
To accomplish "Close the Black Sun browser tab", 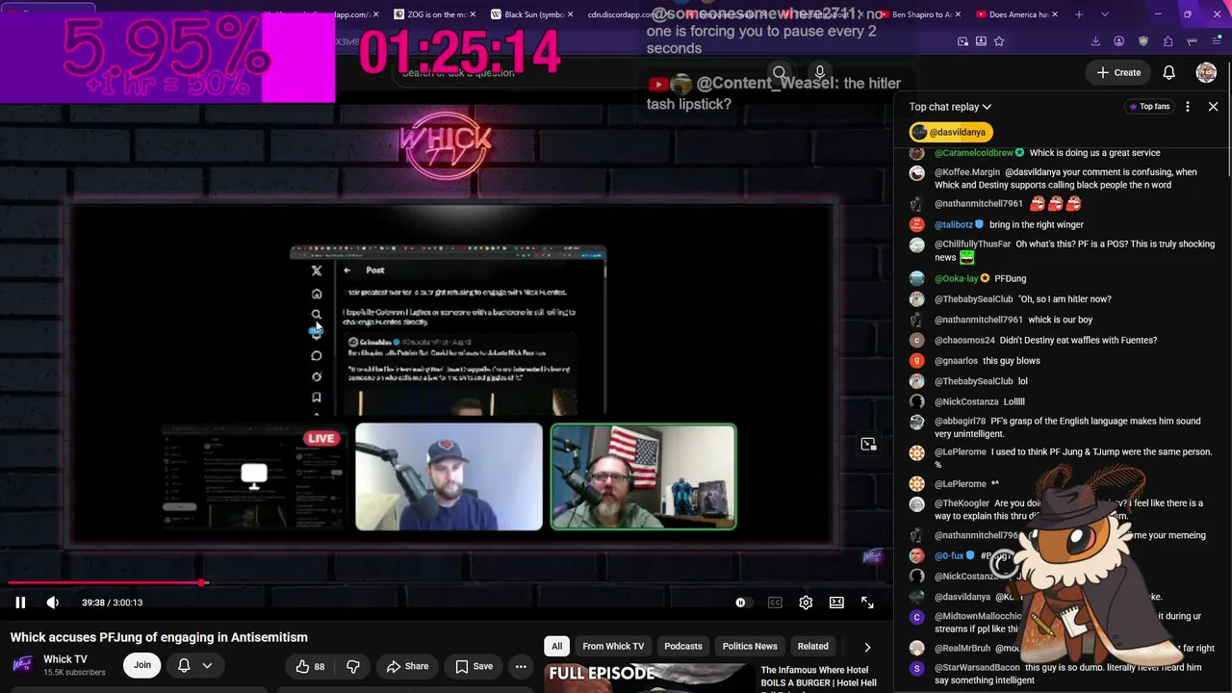I will click(571, 14).
